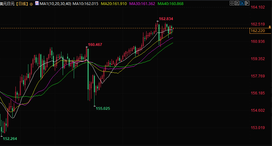
Task: Toggle the blue highlighted axis play icon
Action: point(242,3)
